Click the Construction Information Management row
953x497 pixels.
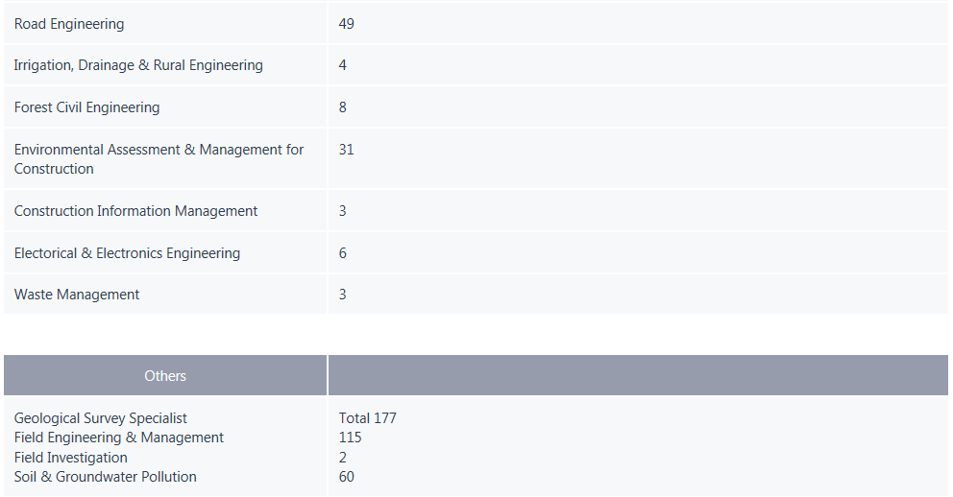pos(476,210)
